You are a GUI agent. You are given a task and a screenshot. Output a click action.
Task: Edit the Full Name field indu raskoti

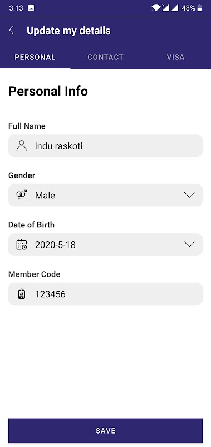point(105,146)
